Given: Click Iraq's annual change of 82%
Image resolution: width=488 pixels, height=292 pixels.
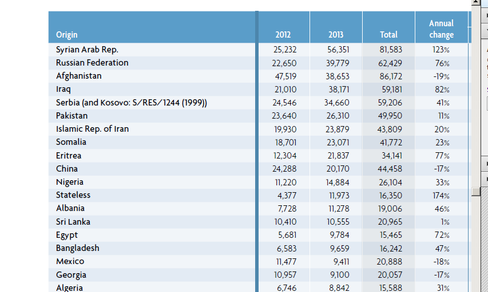Looking at the screenshot, I should click(441, 90).
